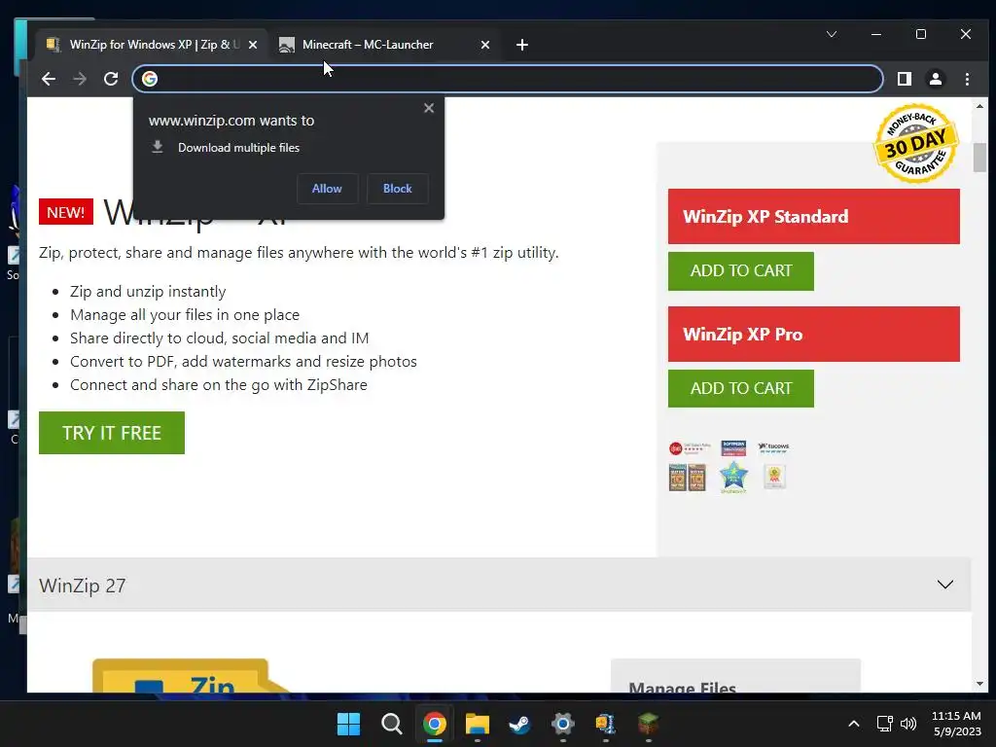Open a new tab with plus button
Viewport: 996px width, 747px height.
tap(522, 45)
